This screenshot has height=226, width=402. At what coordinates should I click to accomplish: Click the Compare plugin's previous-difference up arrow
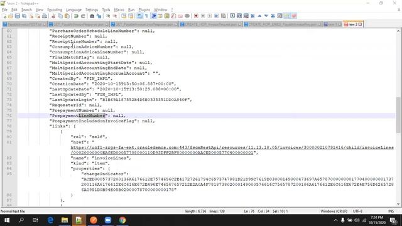[259, 16]
